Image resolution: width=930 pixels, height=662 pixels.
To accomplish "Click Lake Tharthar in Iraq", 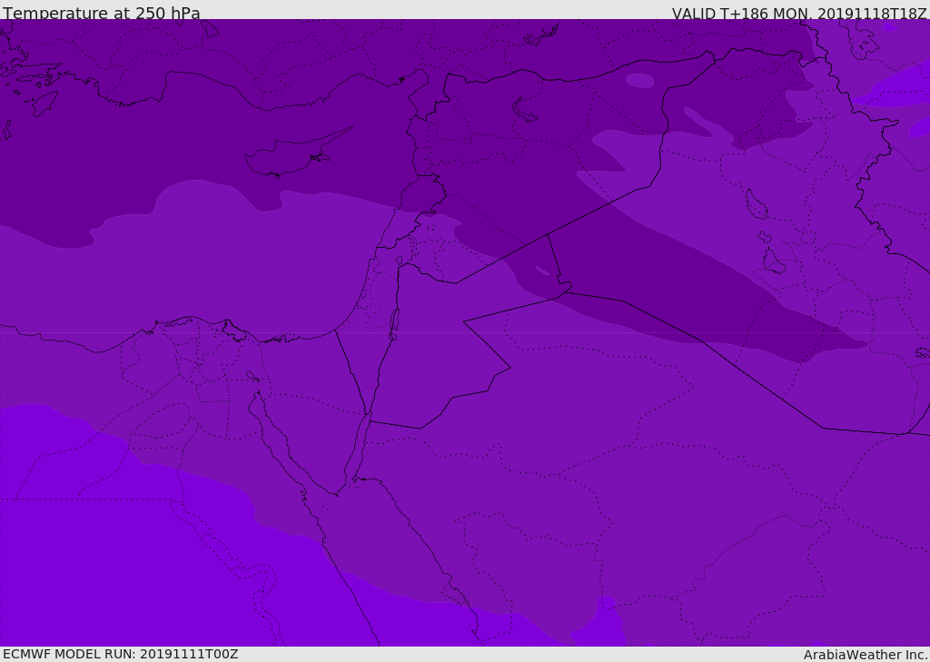I will (x=756, y=205).
